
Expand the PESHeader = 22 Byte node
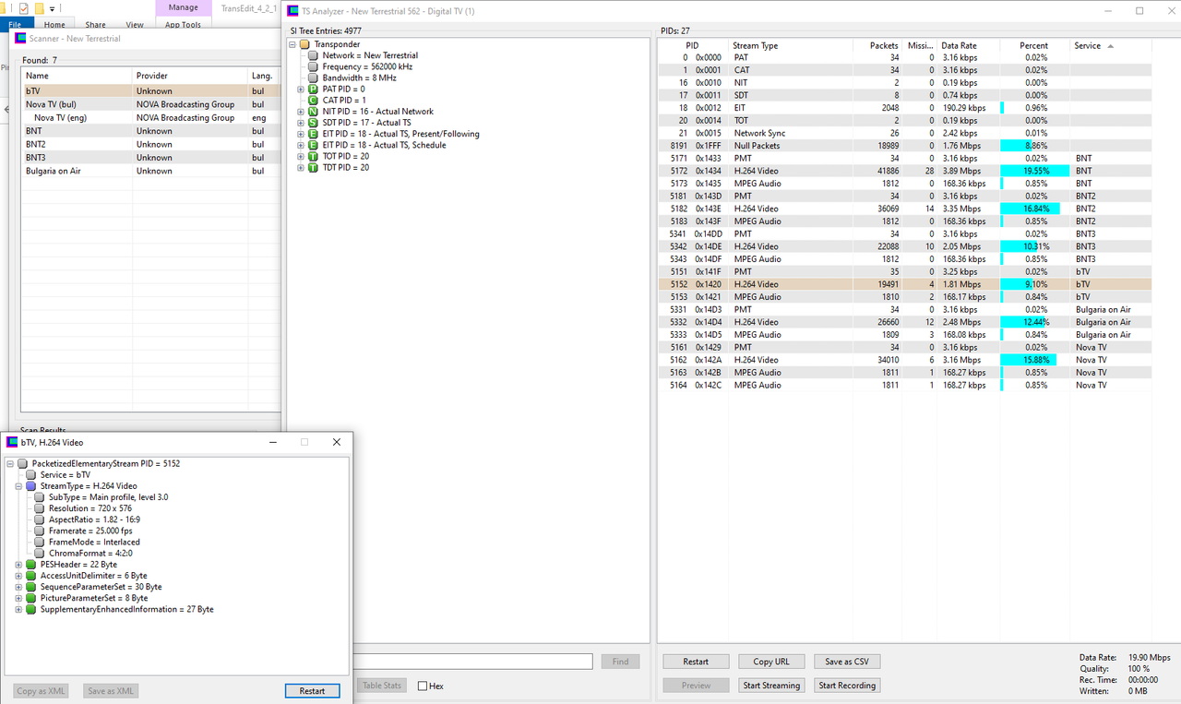[x=19, y=565]
